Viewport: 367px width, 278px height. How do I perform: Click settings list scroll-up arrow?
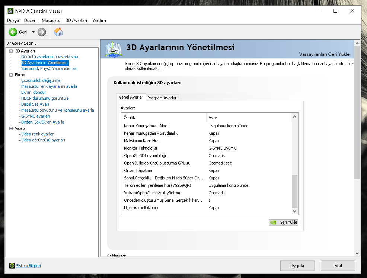[x=294, y=117]
